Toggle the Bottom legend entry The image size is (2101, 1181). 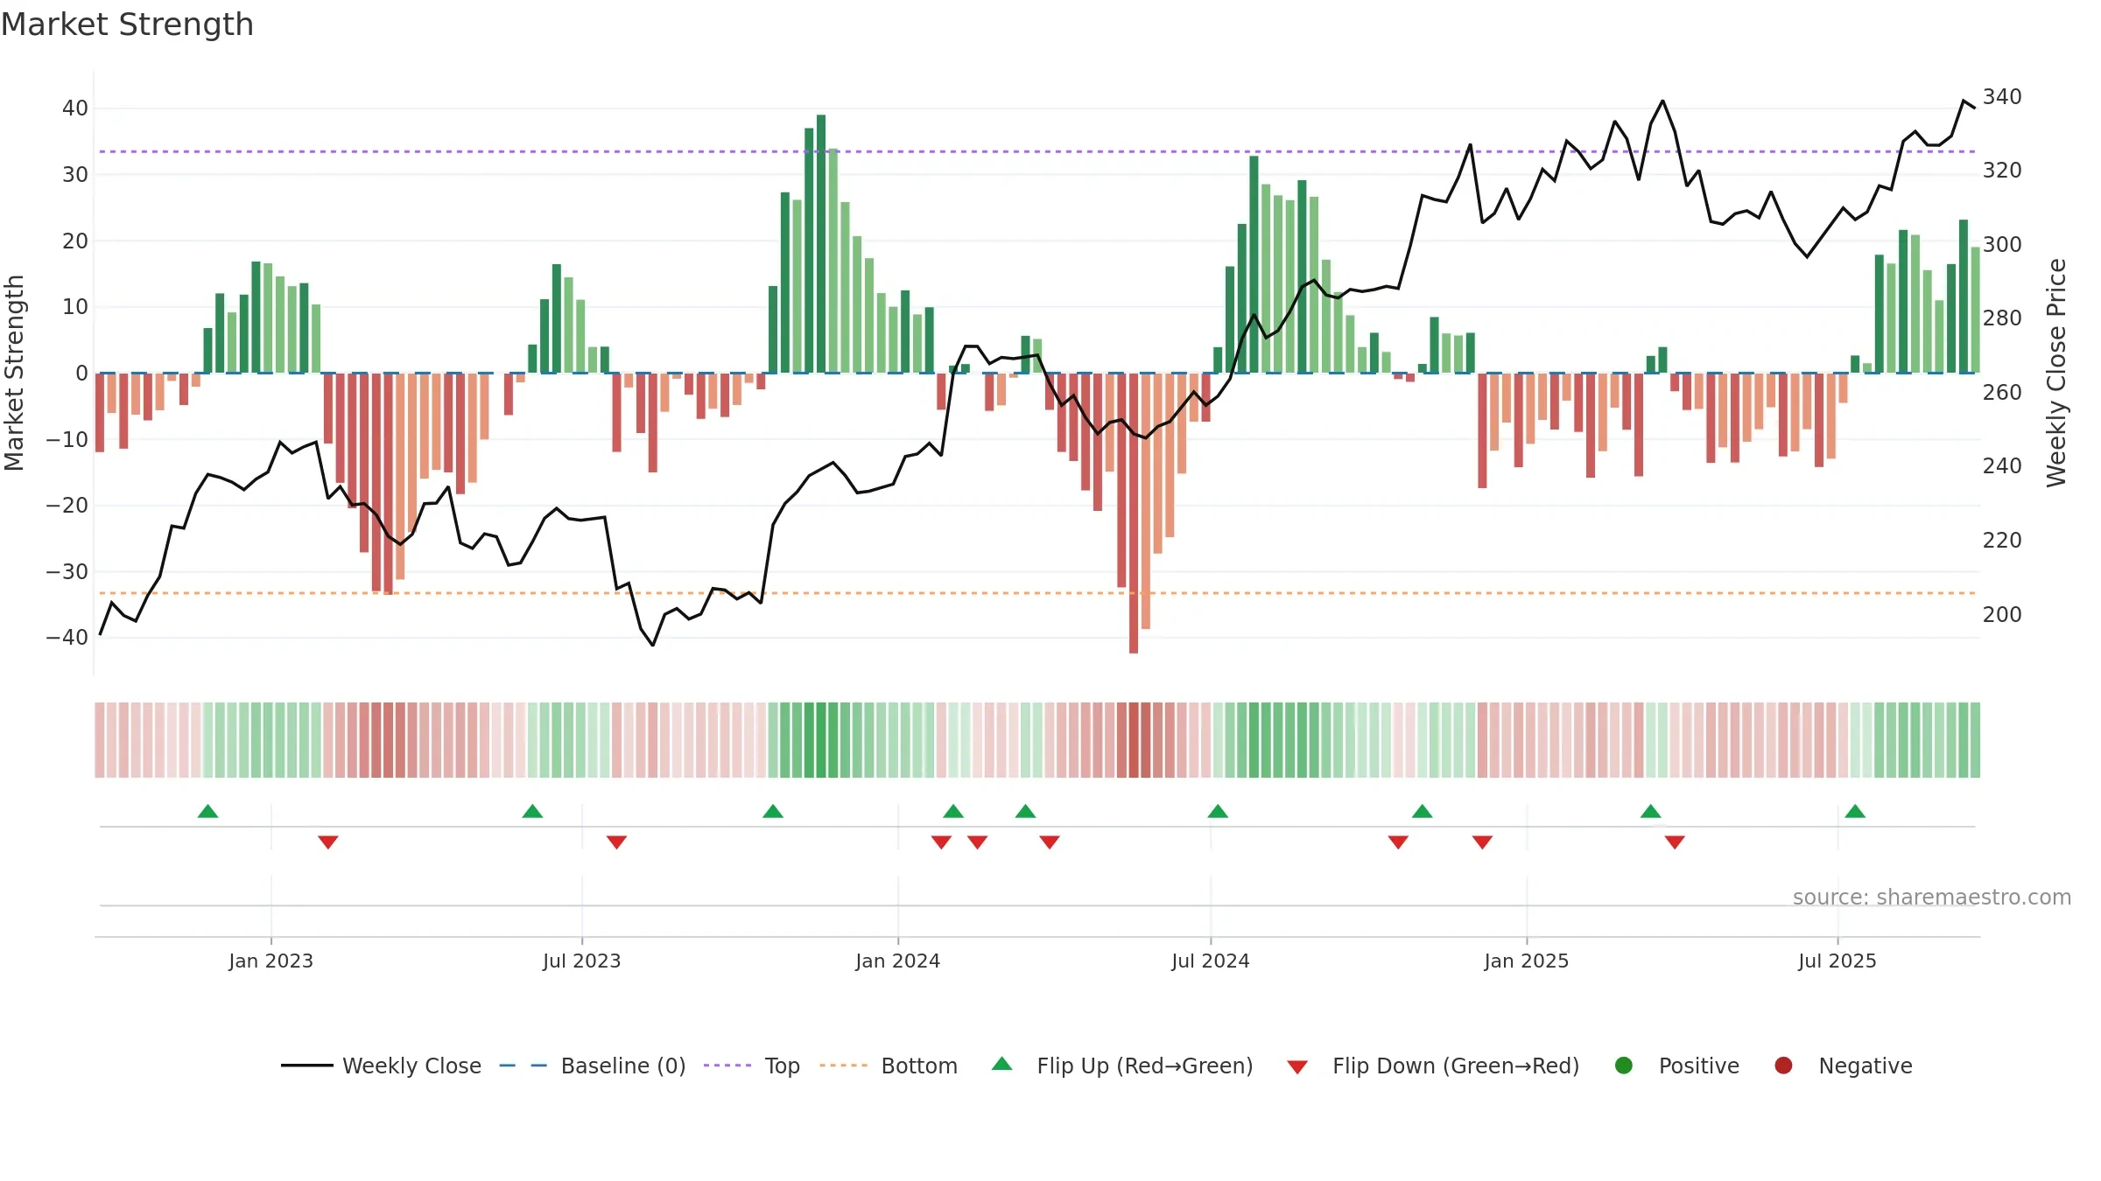[x=889, y=1066]
